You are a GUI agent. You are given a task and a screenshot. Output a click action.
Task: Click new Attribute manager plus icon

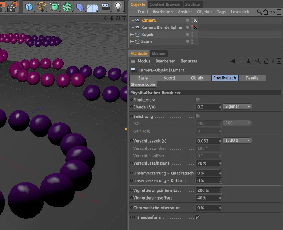[x=279, y=61]
